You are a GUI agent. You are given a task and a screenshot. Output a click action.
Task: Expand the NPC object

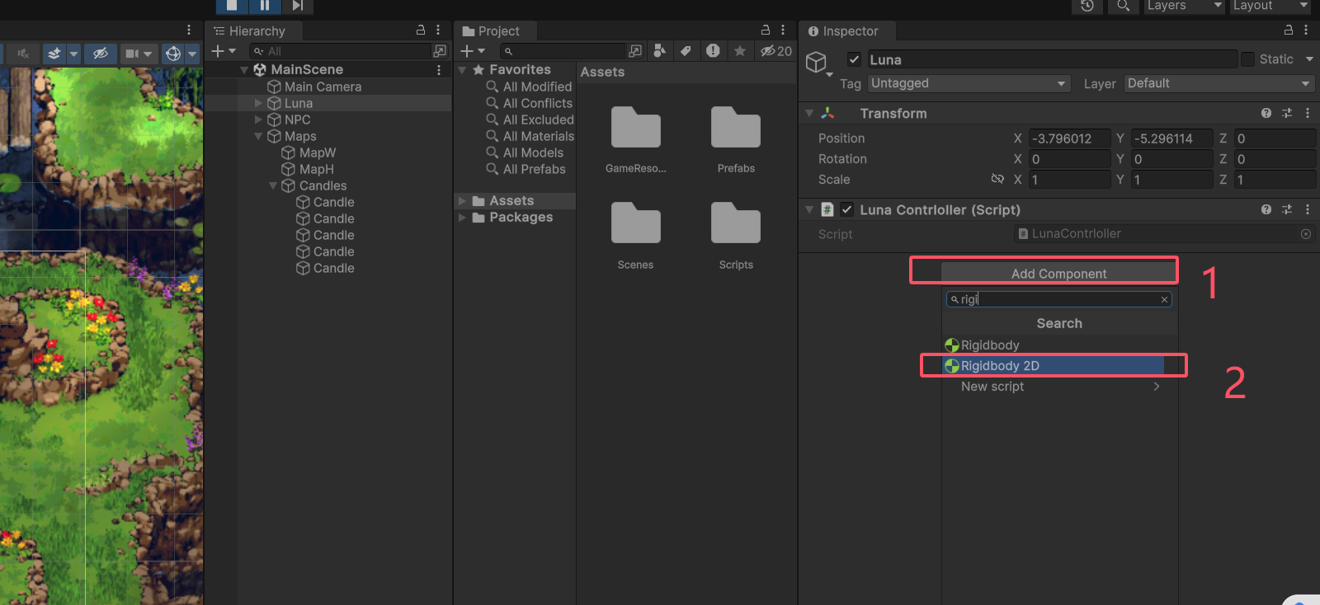tap(258, 120)
